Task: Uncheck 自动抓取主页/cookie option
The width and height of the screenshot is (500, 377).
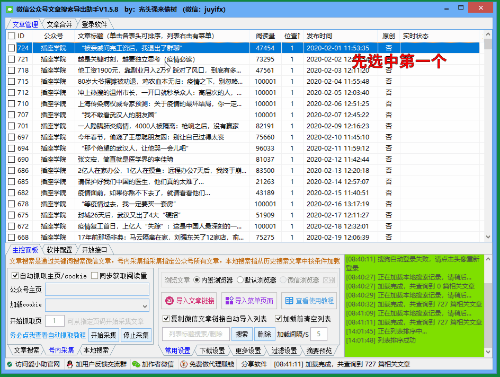Action: tap(15, 275)
